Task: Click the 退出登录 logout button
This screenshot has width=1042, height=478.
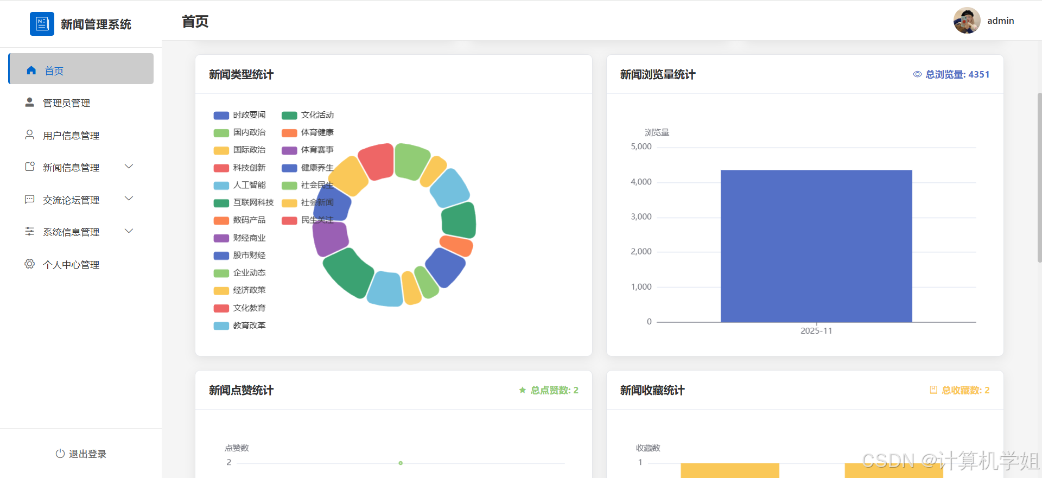Action: [x=81, y=454]
